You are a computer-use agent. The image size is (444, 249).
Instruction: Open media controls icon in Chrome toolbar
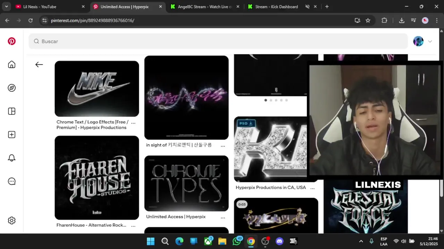[x=413, y=20]
